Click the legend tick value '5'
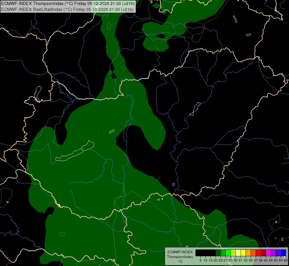Image resolution: width=289 pixels, height=266 pixels. click(x=200, y=260)
